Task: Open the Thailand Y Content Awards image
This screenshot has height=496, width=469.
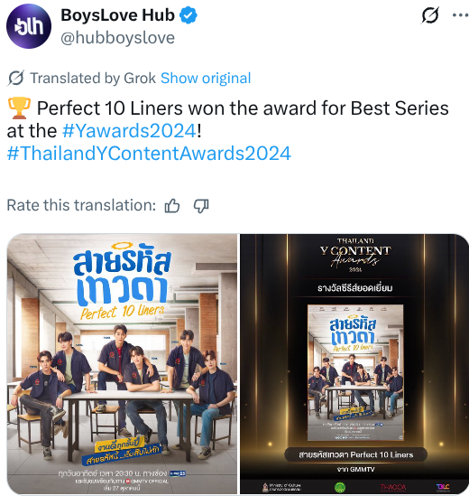Action: (x=354, y=363)
